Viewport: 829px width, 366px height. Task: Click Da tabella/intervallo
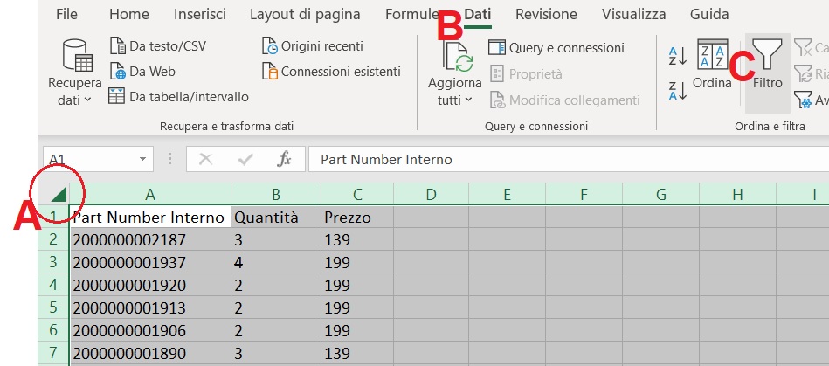pos(178,96)
